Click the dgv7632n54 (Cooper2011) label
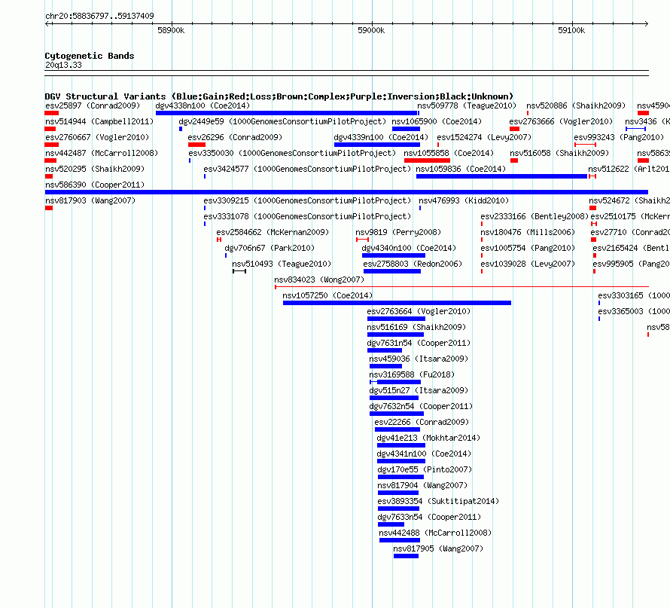 [421, 406]
